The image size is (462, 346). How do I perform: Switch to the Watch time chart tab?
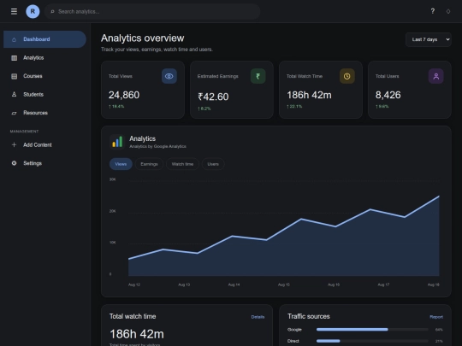click(182, 164)
